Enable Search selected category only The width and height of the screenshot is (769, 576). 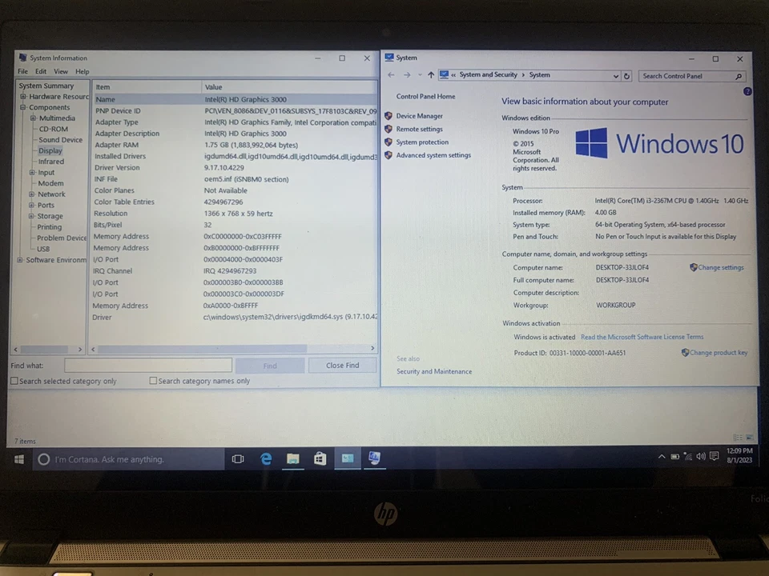(x=14, y=380)
